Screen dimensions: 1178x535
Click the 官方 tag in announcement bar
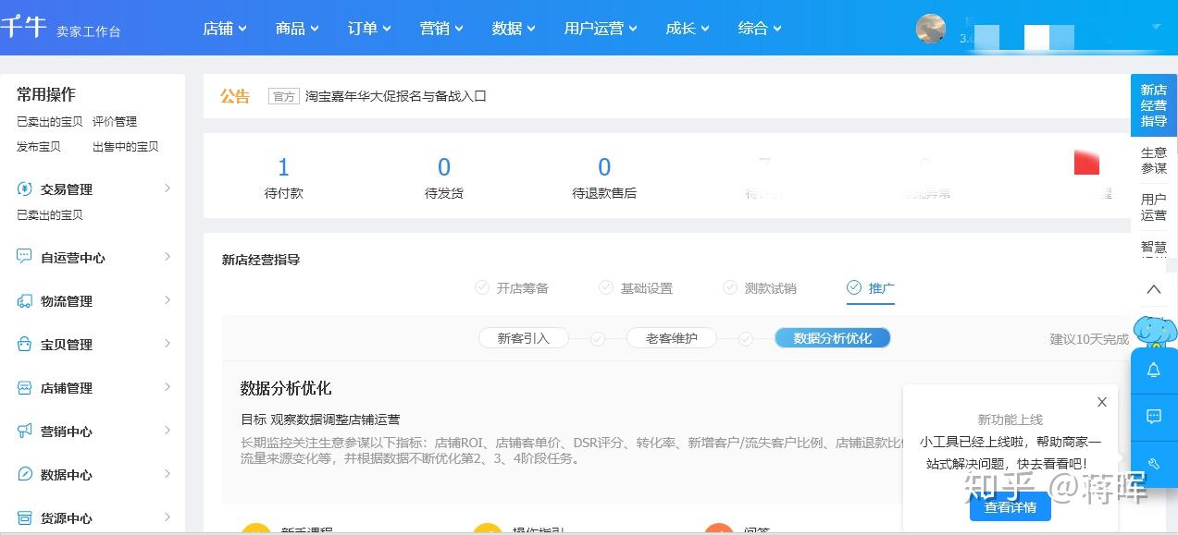coord(283,96)
